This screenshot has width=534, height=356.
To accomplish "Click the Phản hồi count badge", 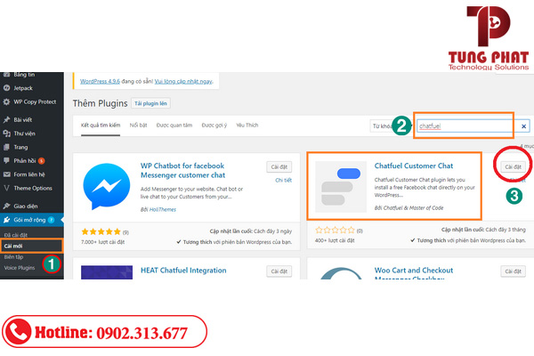I will (x=42, y=161).
